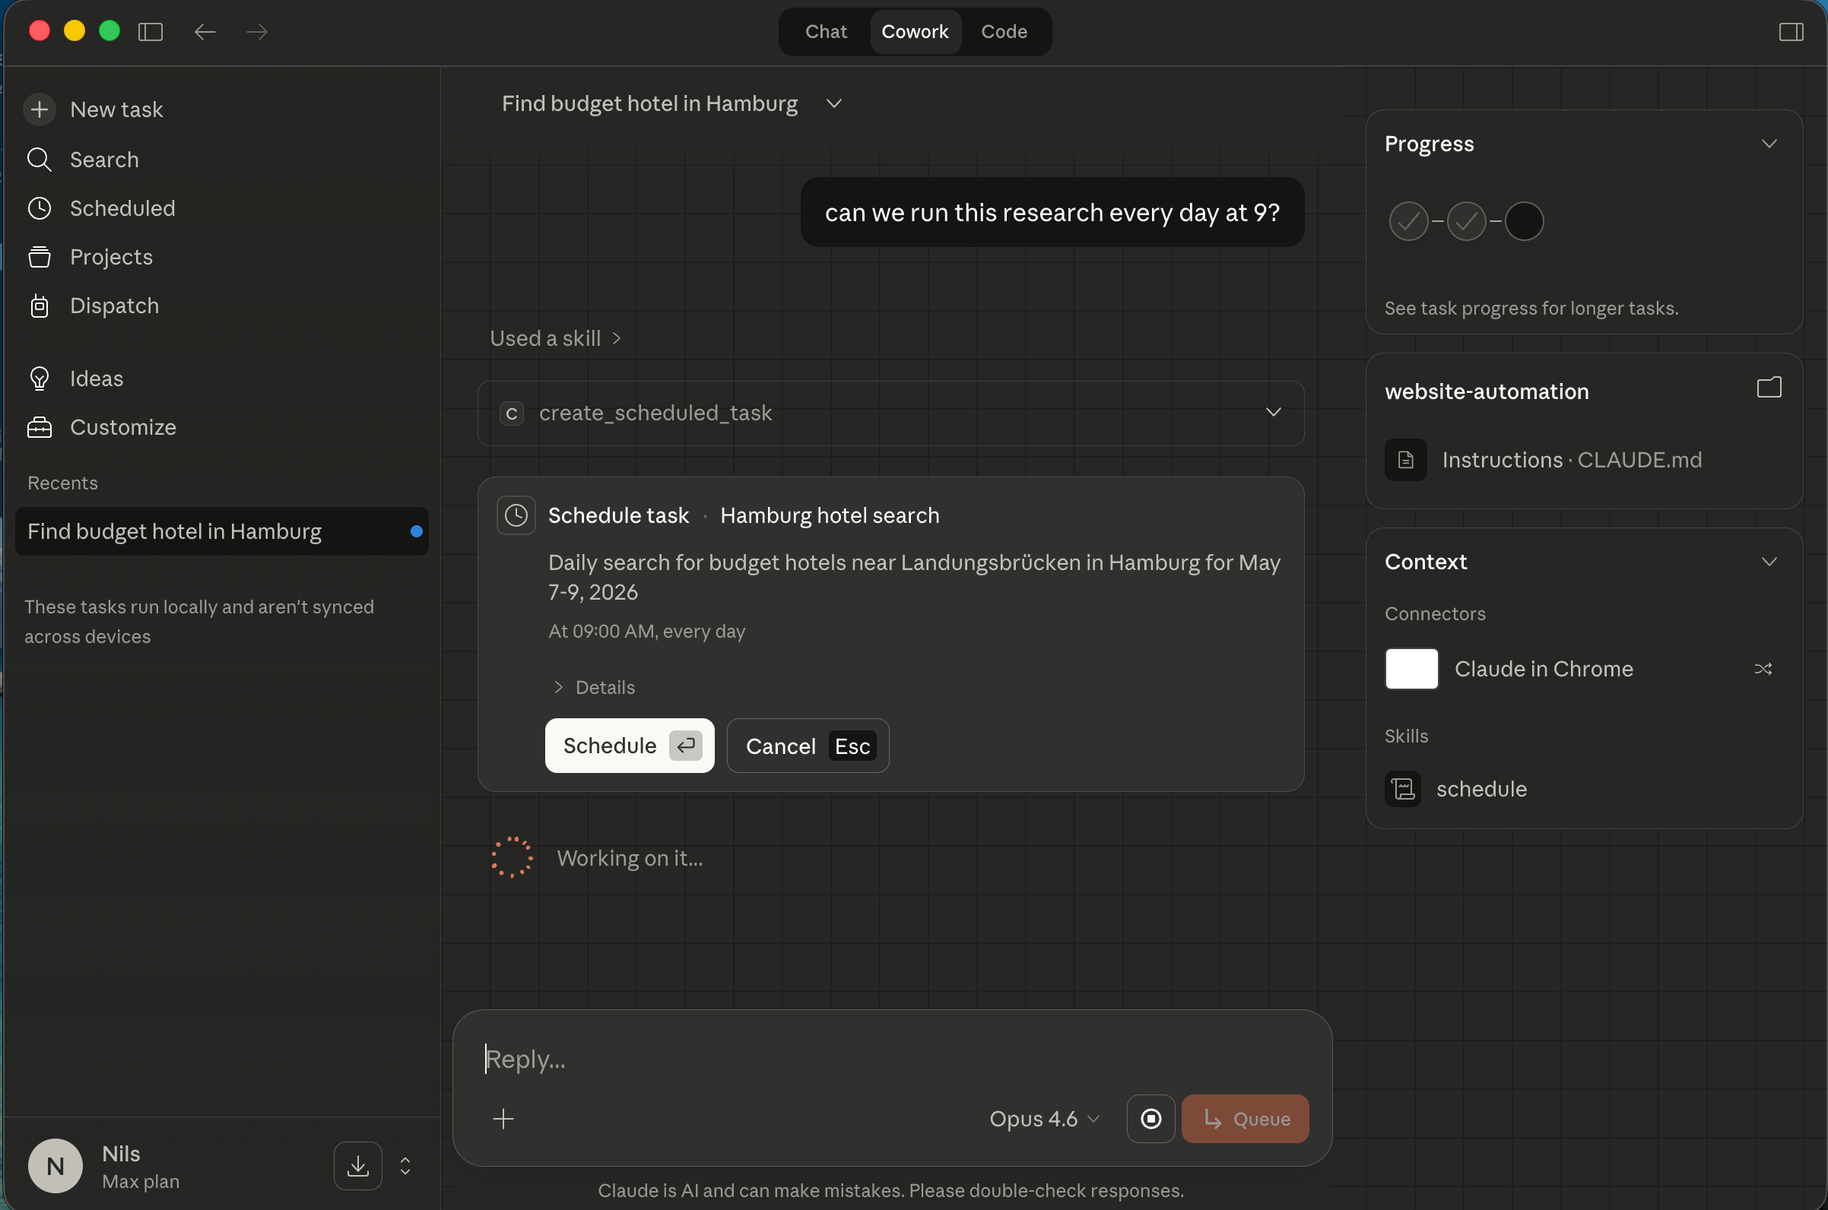The image size is (1828, 1210).
Task: Go forward with the right arrow
Action: pyautogui.click(x=257, y=32)
